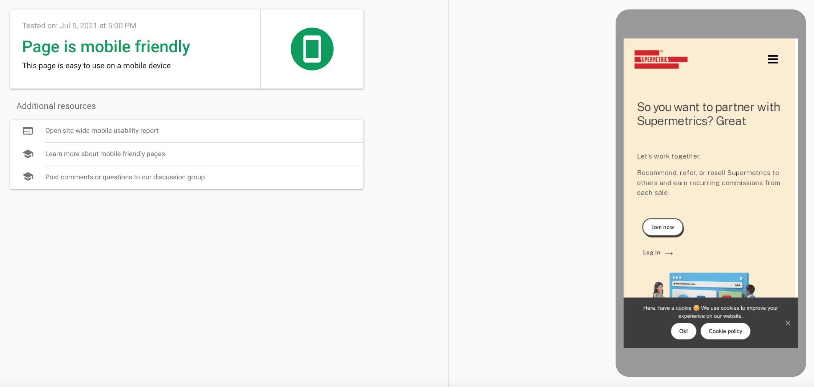
Task: Click the Tested on date text
Action: 79,26
